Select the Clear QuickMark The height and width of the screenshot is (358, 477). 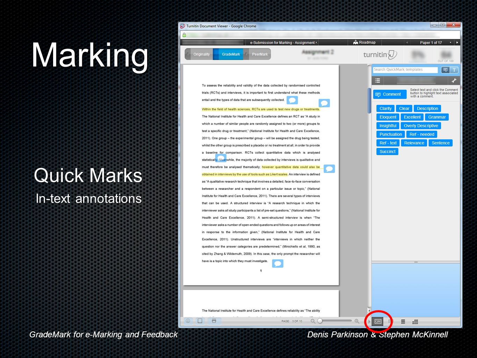point(404,108)
